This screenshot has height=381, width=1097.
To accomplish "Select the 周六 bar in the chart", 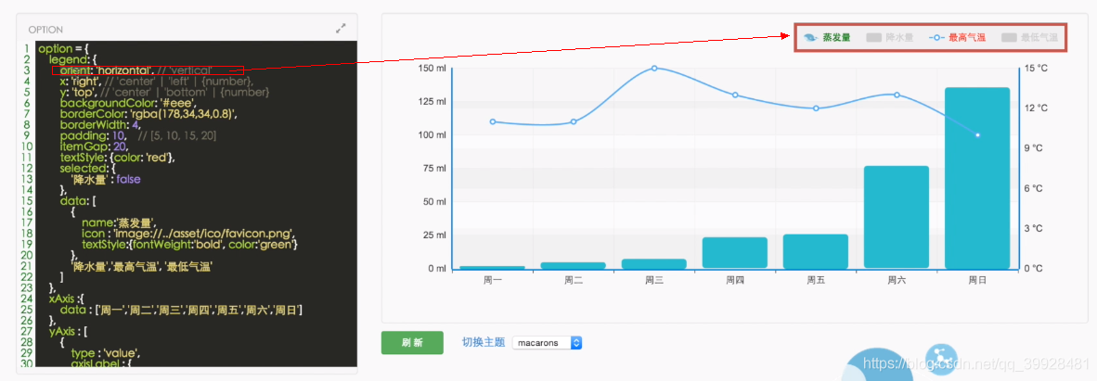I will 897,217.
